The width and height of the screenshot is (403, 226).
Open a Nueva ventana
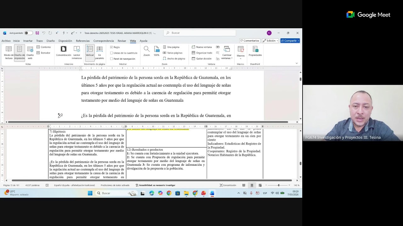tap(202, 47)
